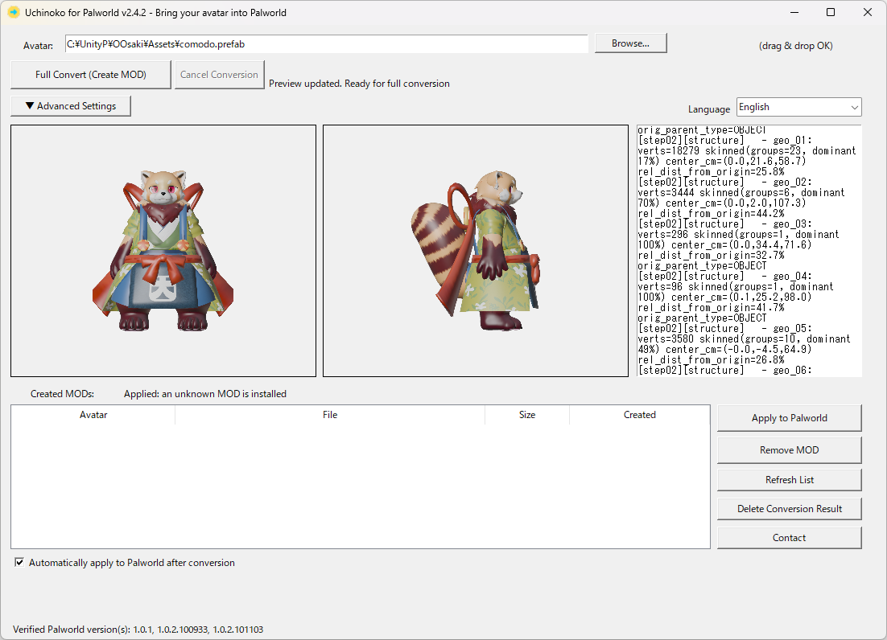This screenshot has width=887, height=640.
Task: Click the '(drag & drop OK)' hint
Action: tap(795, 46)
